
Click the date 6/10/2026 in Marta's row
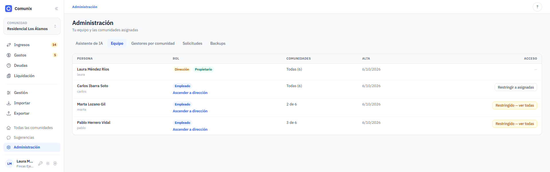point(371,104)
